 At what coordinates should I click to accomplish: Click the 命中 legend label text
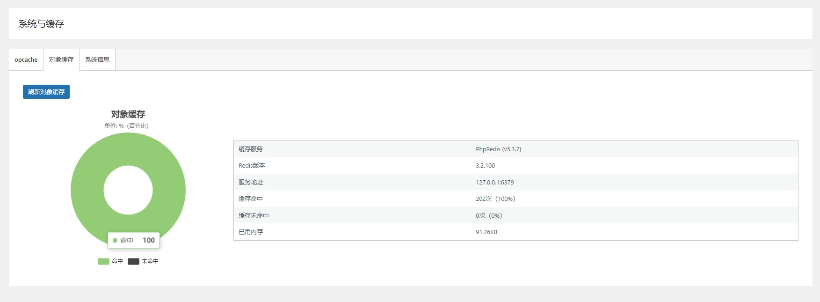coord(117,261)
